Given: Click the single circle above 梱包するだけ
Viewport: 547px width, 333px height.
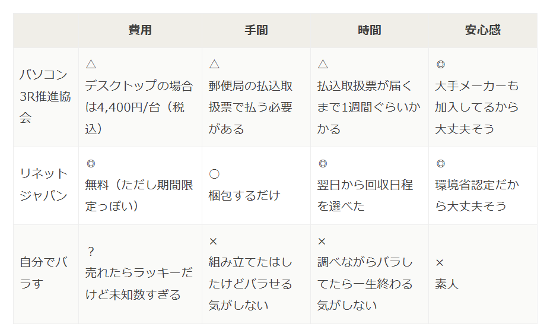Looking at the screenshot, I should tap(214, 174).
